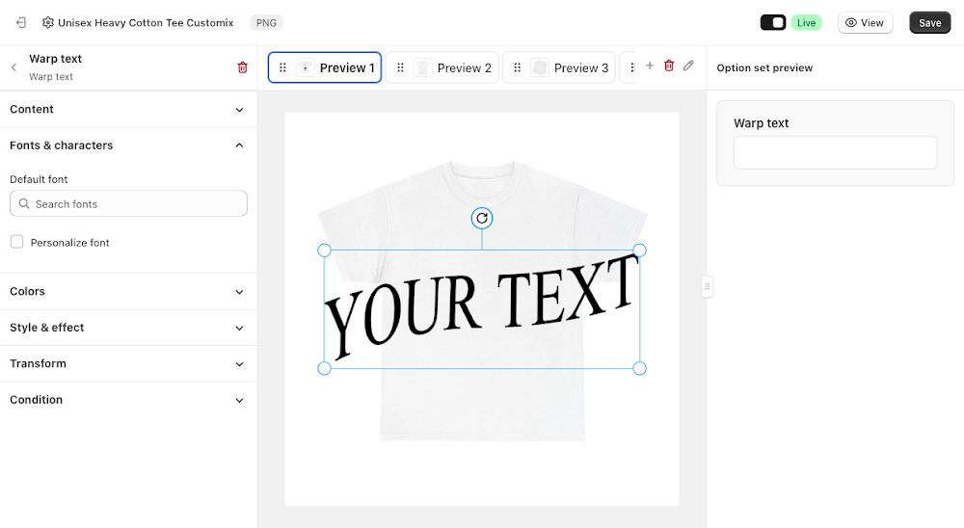Click the bottom-left resize handle
Screen dimensions: 964x528
(x=324, y=368)
